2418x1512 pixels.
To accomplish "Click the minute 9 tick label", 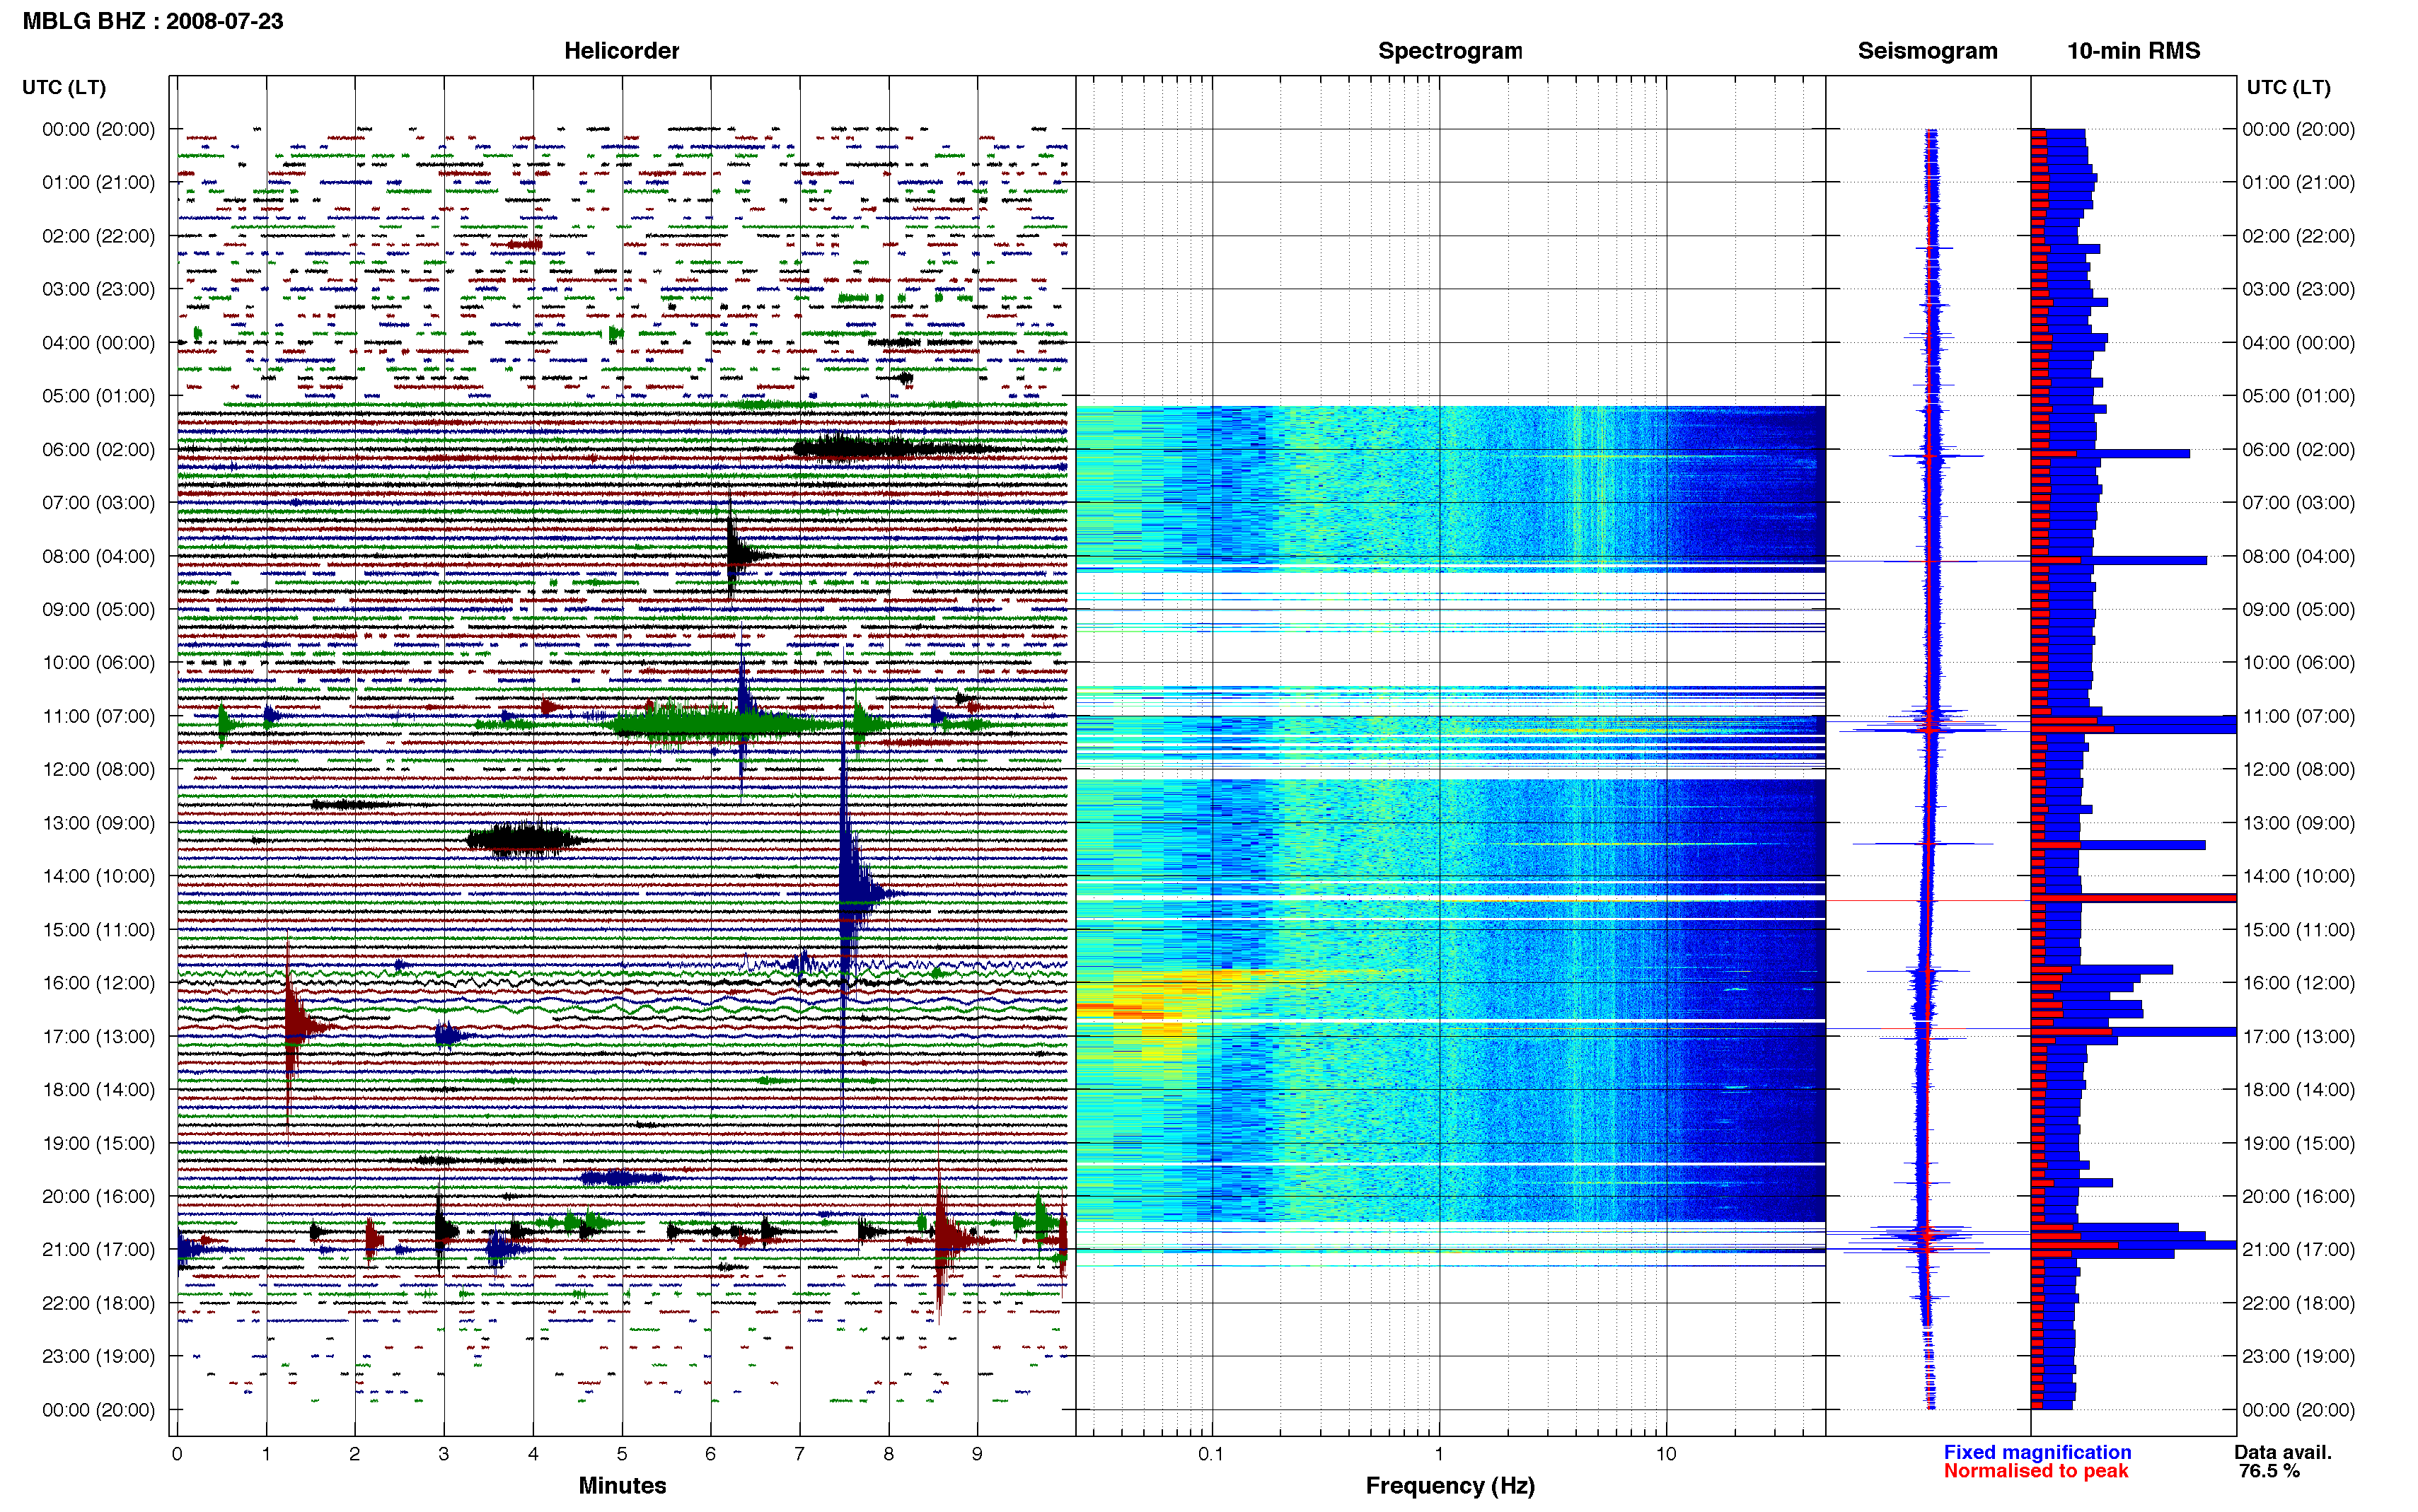I will click(x=977, y=1453).
